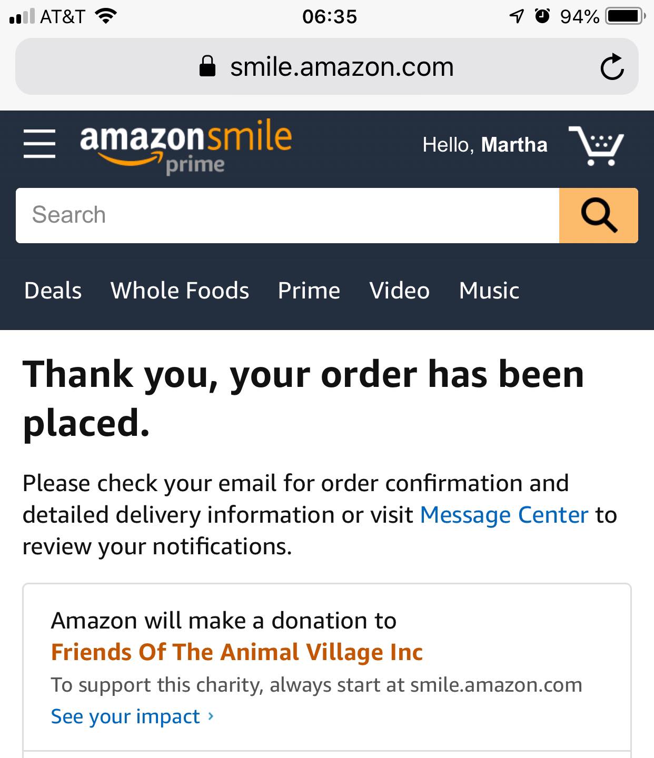Select the Prime navigation item
The image size is (654, 758).
click(309, 291)
